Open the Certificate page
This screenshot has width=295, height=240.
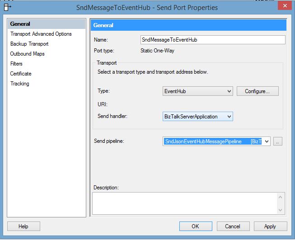click(21, 74)
